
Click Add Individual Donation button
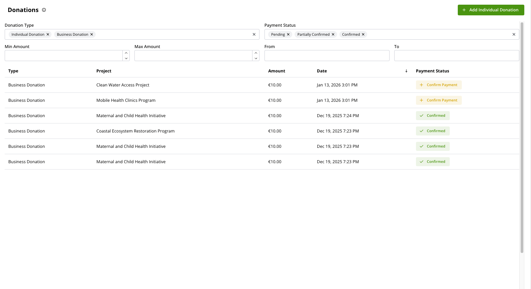(491, 10)
